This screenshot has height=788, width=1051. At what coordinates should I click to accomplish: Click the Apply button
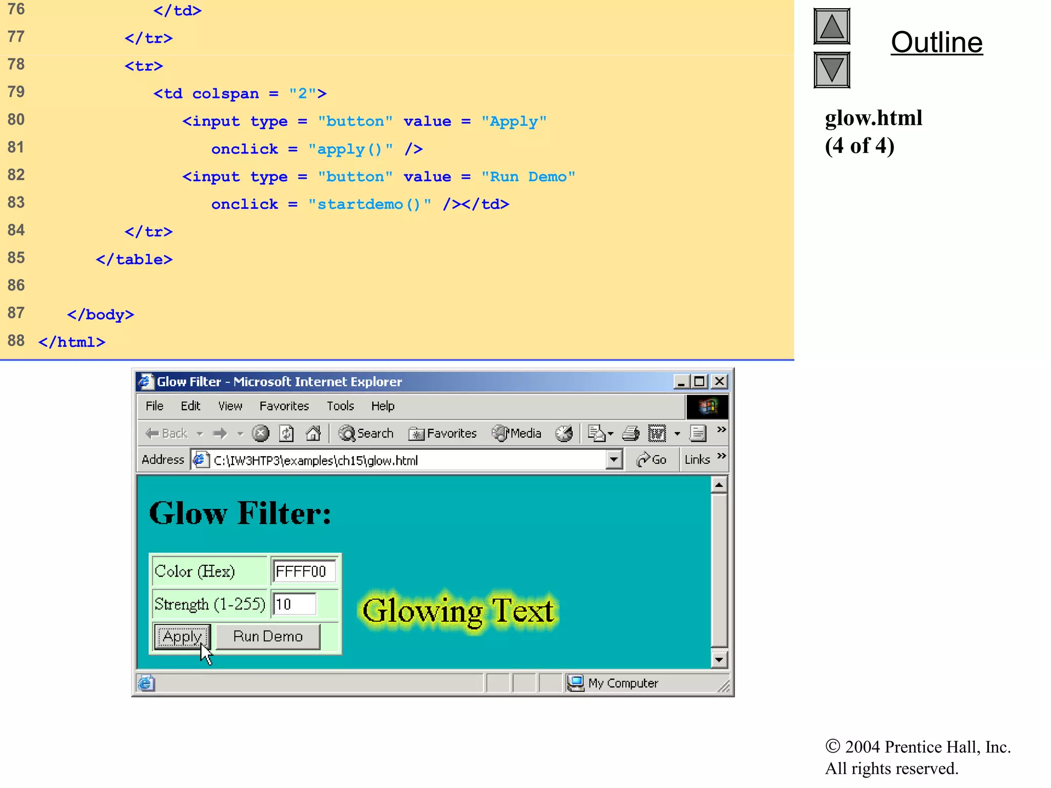(183, 636)
